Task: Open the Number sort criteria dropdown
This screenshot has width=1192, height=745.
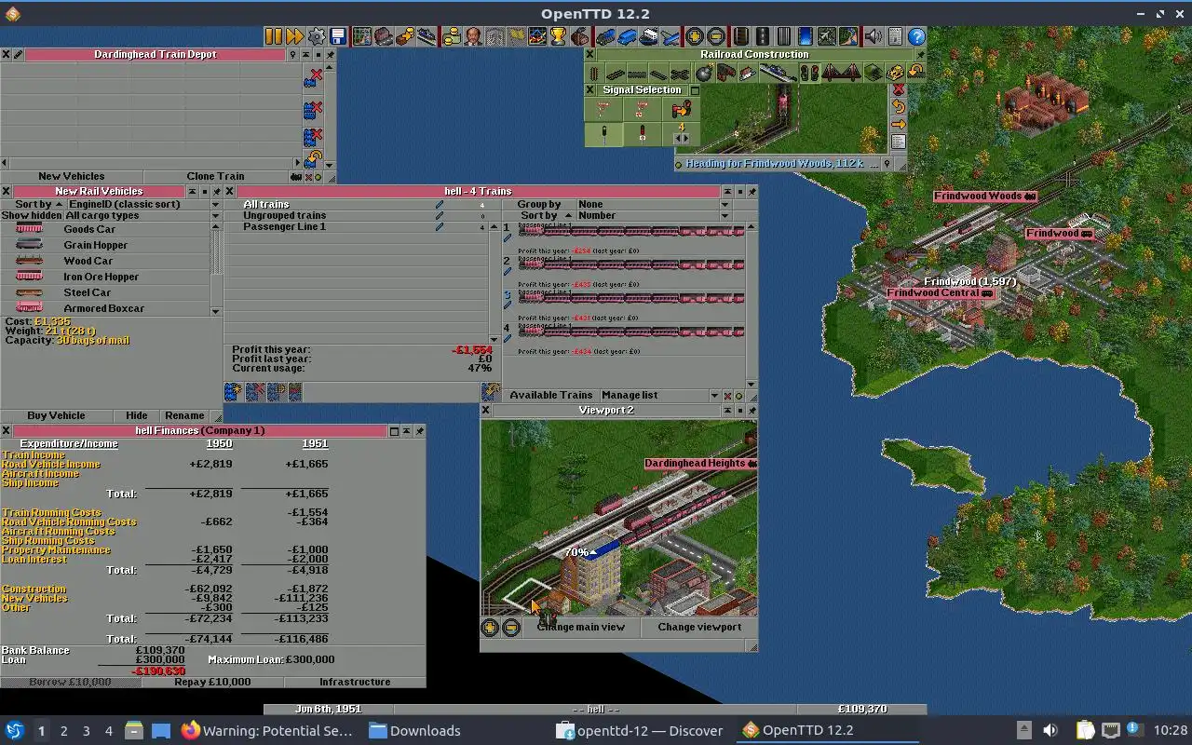Action: tap(654, 215)
